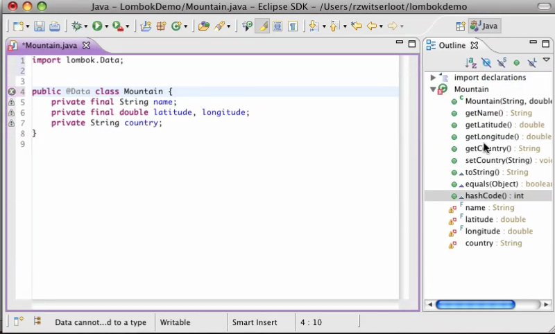The width and height of the screenshot is (555, 334).
Task: Select the Mountain.java editor tab
Action: click(50, 46)
